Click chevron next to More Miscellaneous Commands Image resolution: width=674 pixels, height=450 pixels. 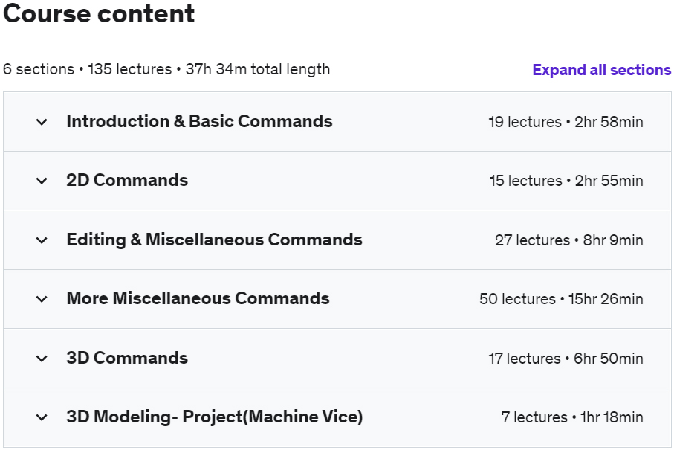point(42,299)
